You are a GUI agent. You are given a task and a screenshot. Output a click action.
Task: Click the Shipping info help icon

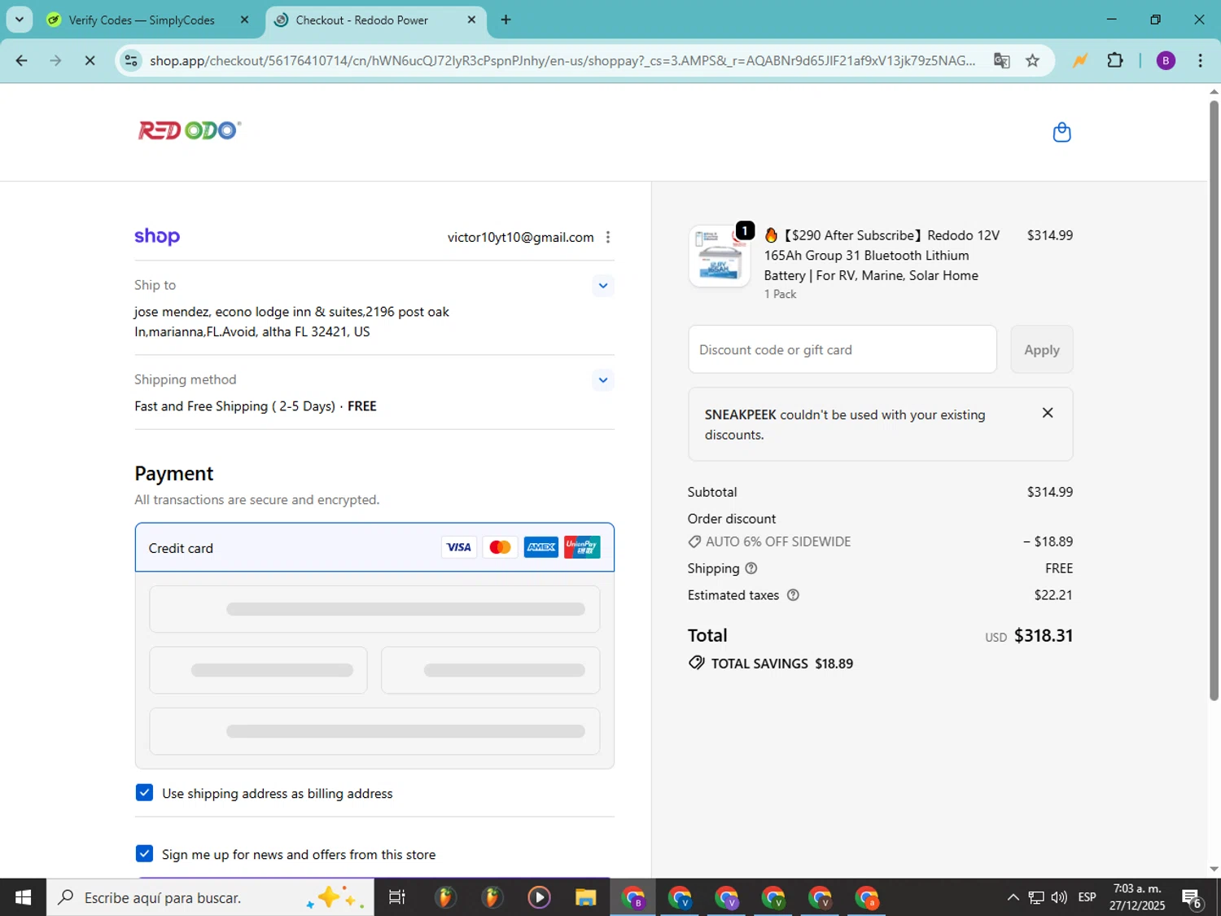(751, 568)
